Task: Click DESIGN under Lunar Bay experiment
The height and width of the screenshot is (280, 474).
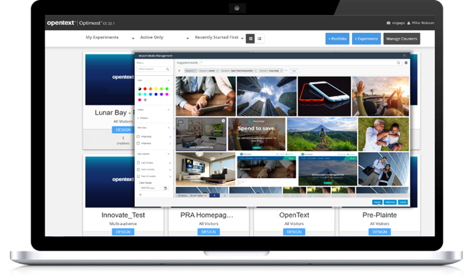Action: tap(123, 130)
